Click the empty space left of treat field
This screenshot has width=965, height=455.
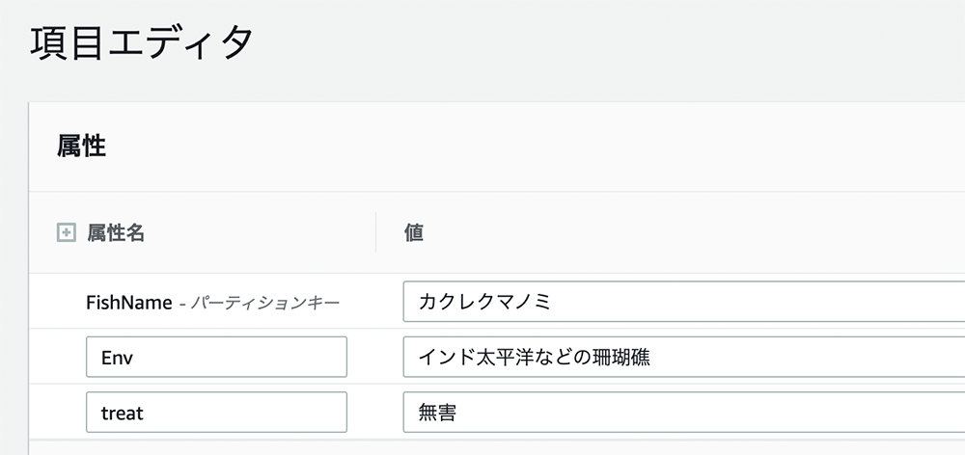(57, 412)
